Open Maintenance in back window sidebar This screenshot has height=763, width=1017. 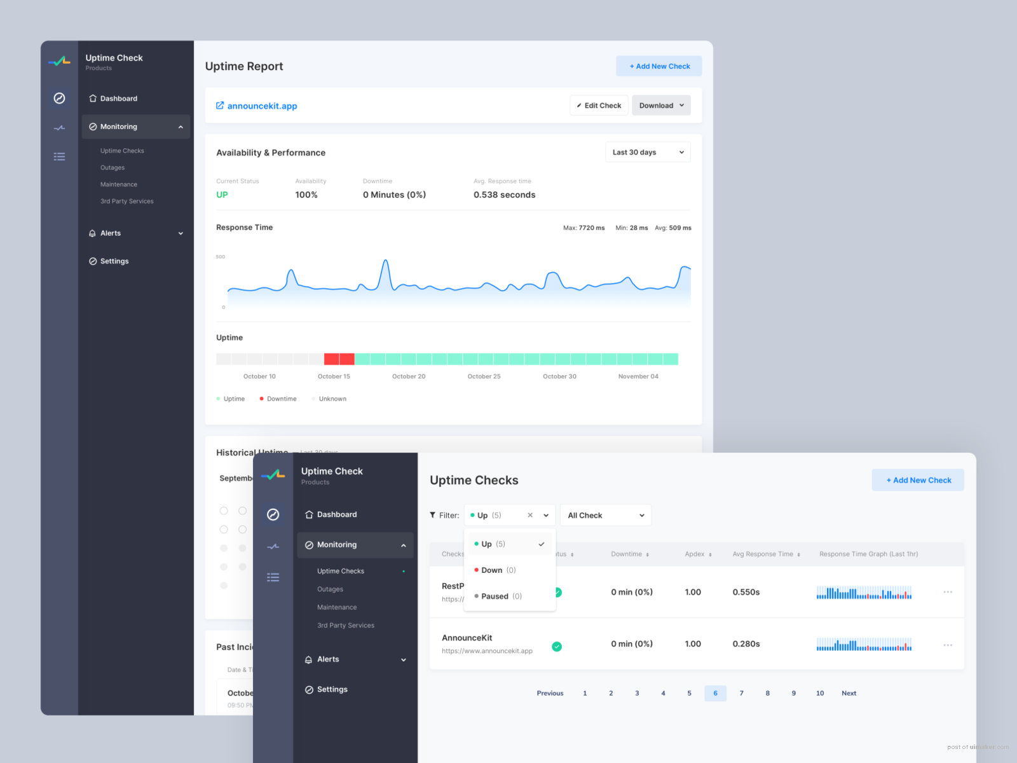click(119, 184)
